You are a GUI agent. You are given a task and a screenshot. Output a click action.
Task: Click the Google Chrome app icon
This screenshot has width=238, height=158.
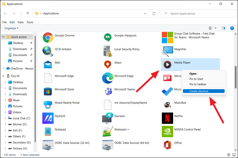click(48, 38)
